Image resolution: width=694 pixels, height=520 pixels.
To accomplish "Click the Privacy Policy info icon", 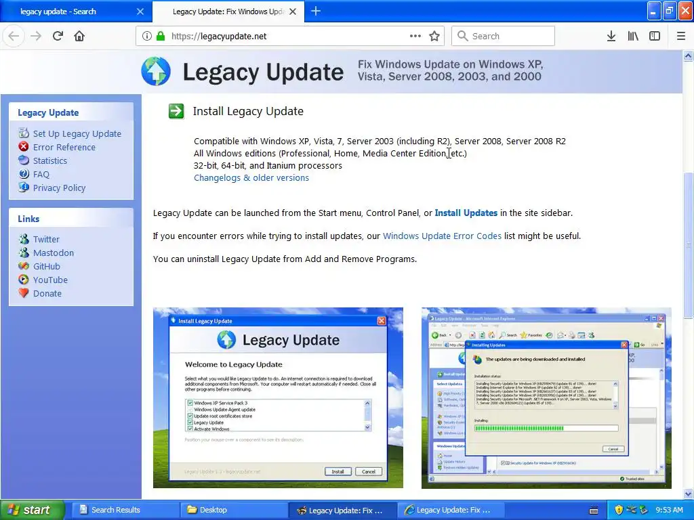I will tap(24, 187).
